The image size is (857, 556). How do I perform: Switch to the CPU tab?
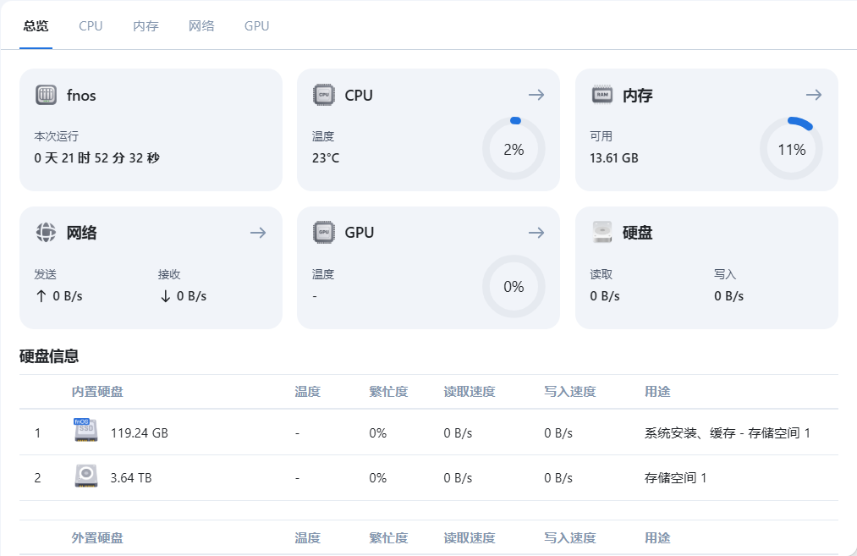[91, 25]
